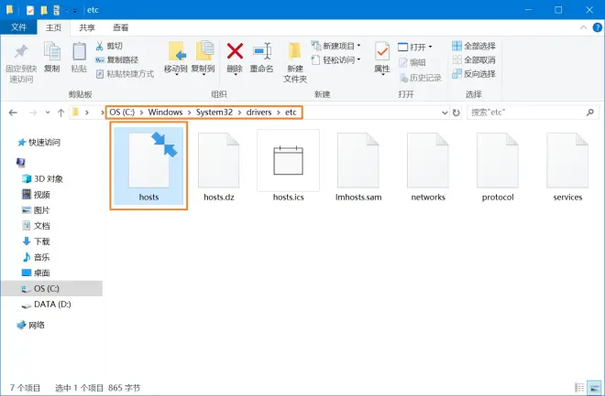The image size is (605, 396).
Task: Click OS (C:) in the address path
Action: point(122,112)
